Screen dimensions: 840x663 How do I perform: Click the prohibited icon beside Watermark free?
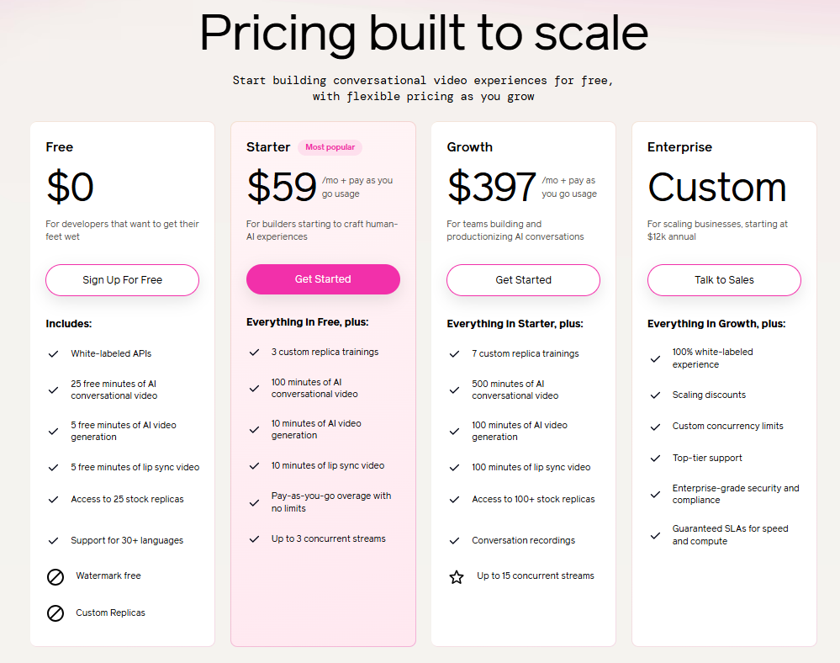55,576
